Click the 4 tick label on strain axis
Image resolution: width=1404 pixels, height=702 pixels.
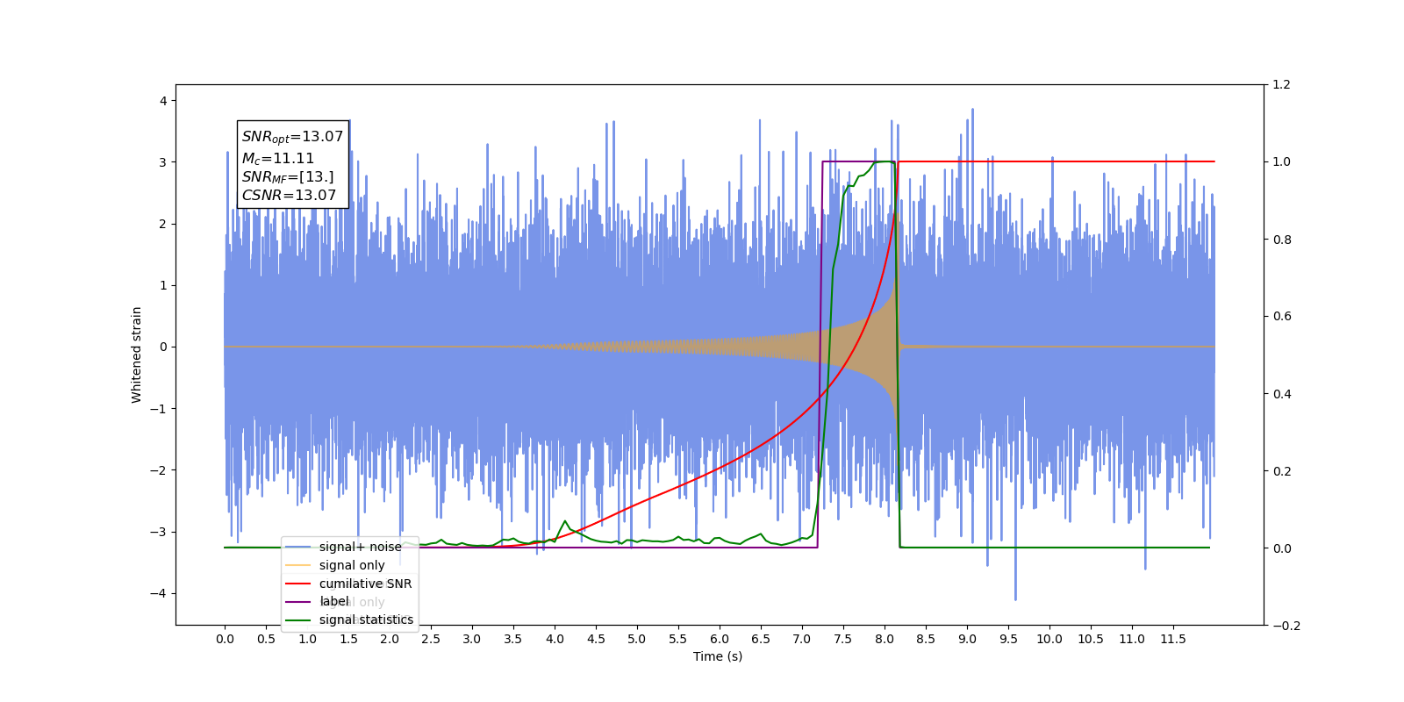click(x=163, y=101)
